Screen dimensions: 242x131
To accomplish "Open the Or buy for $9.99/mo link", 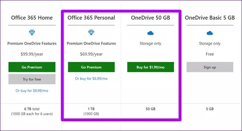I will [32, 91].
